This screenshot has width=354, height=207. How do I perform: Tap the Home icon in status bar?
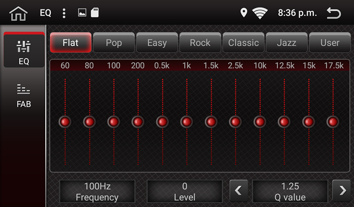[18, 13]
